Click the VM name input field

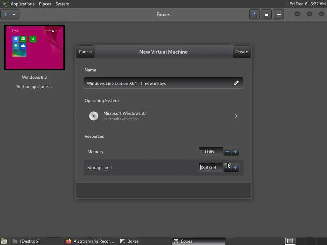[163, 83]
